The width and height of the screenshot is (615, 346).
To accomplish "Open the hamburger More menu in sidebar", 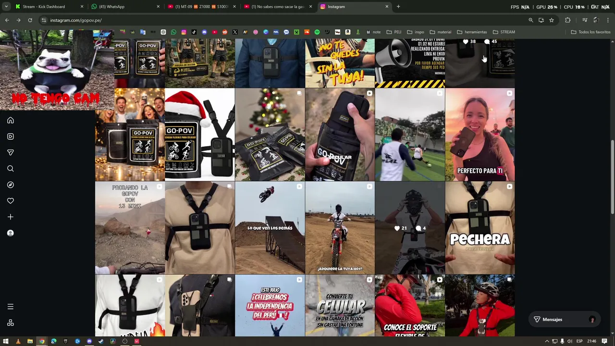I will [11, 307].
